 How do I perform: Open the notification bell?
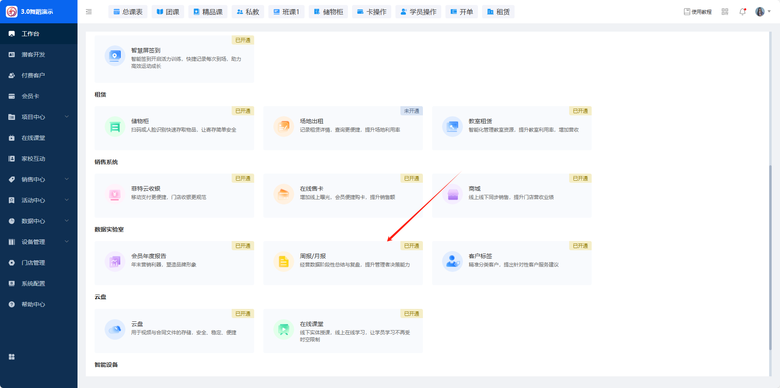pyautogui.click(x=742, y=12)
